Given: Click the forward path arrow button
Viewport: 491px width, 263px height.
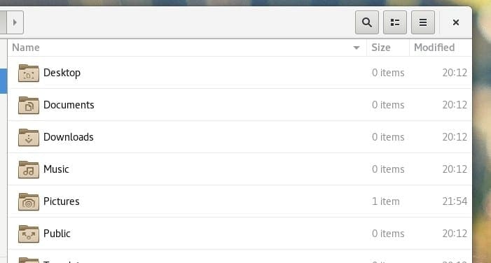Looking at the screenshot, I should 15,22.
